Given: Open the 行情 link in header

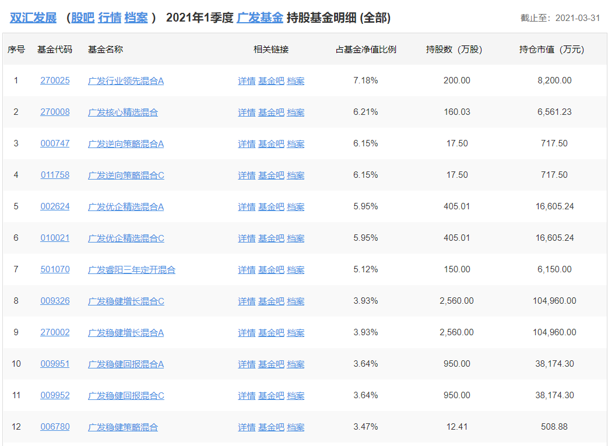Looking at the screenshot, I should (x=110, y=18).
